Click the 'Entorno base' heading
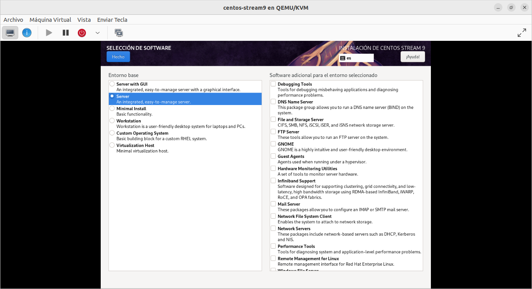 (123, 75)
